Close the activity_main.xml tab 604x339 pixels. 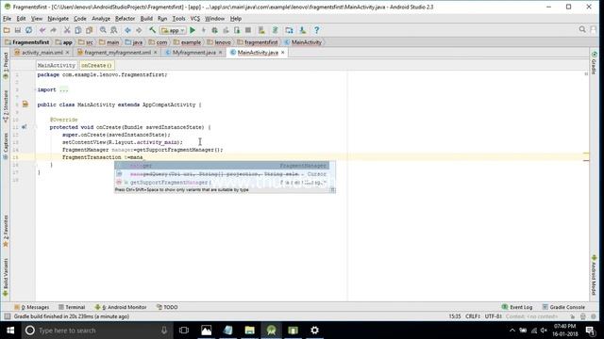coord(67,53)
